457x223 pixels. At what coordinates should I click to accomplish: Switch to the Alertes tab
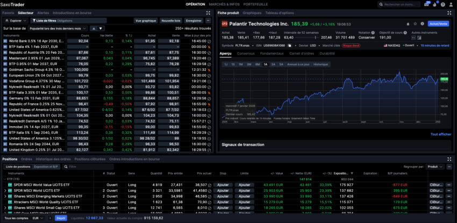click(x=43, y=13)
